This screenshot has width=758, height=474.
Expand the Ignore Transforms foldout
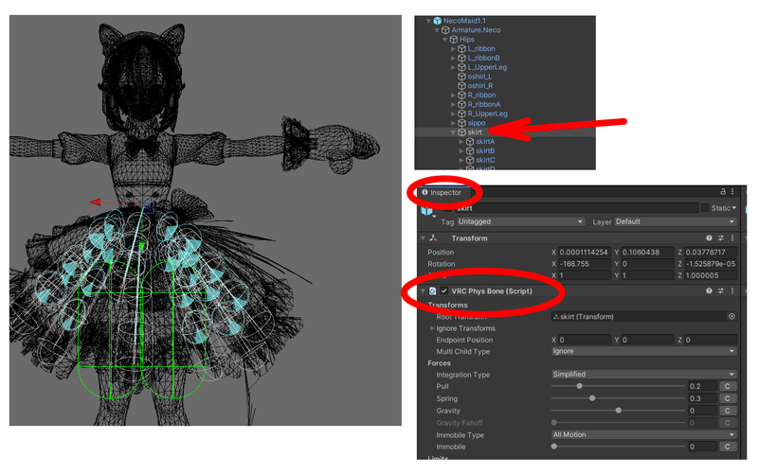432,328
